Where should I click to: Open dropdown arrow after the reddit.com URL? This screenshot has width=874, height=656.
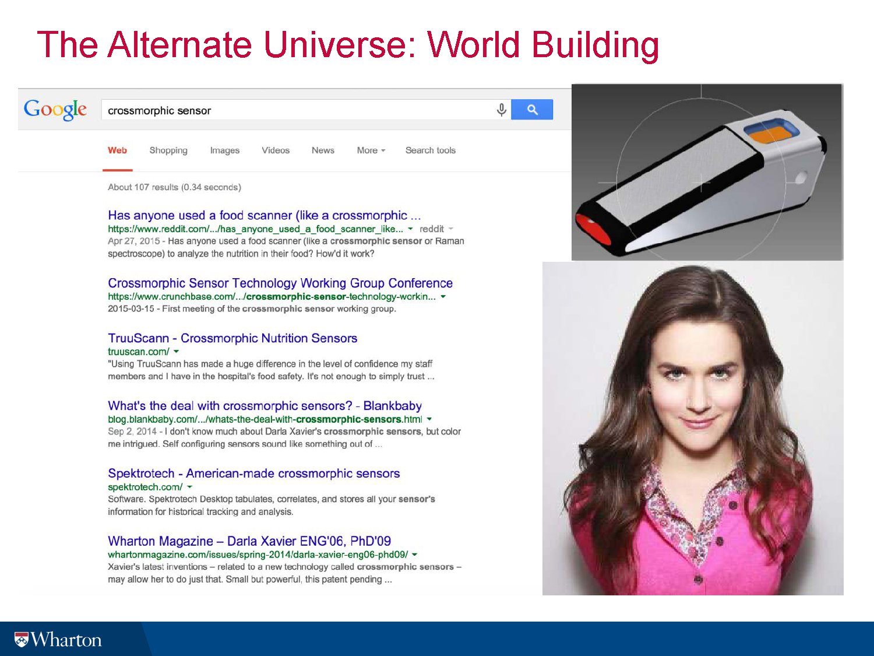410,229
